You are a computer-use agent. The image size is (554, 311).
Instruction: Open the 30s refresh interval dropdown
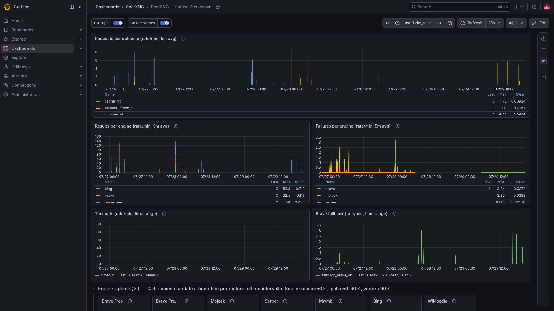494,23
